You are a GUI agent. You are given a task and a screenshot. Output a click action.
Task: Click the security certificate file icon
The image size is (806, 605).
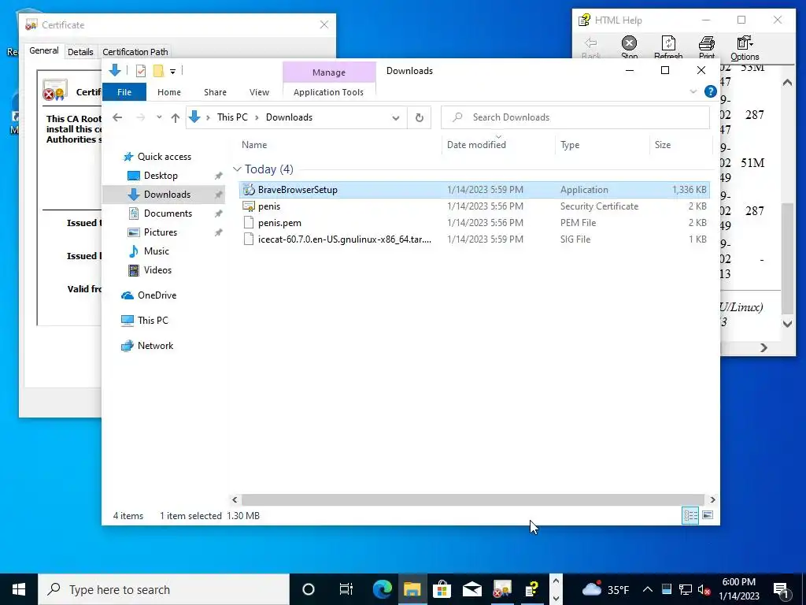pos(249,206)
